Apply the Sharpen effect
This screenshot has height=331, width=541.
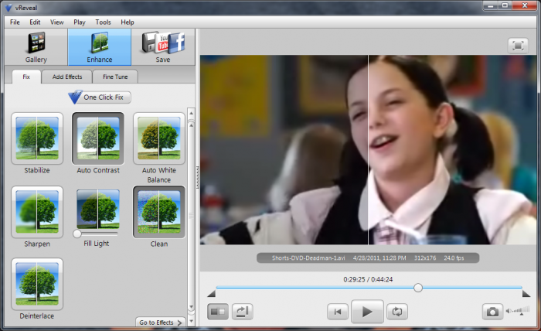point(37,213)
